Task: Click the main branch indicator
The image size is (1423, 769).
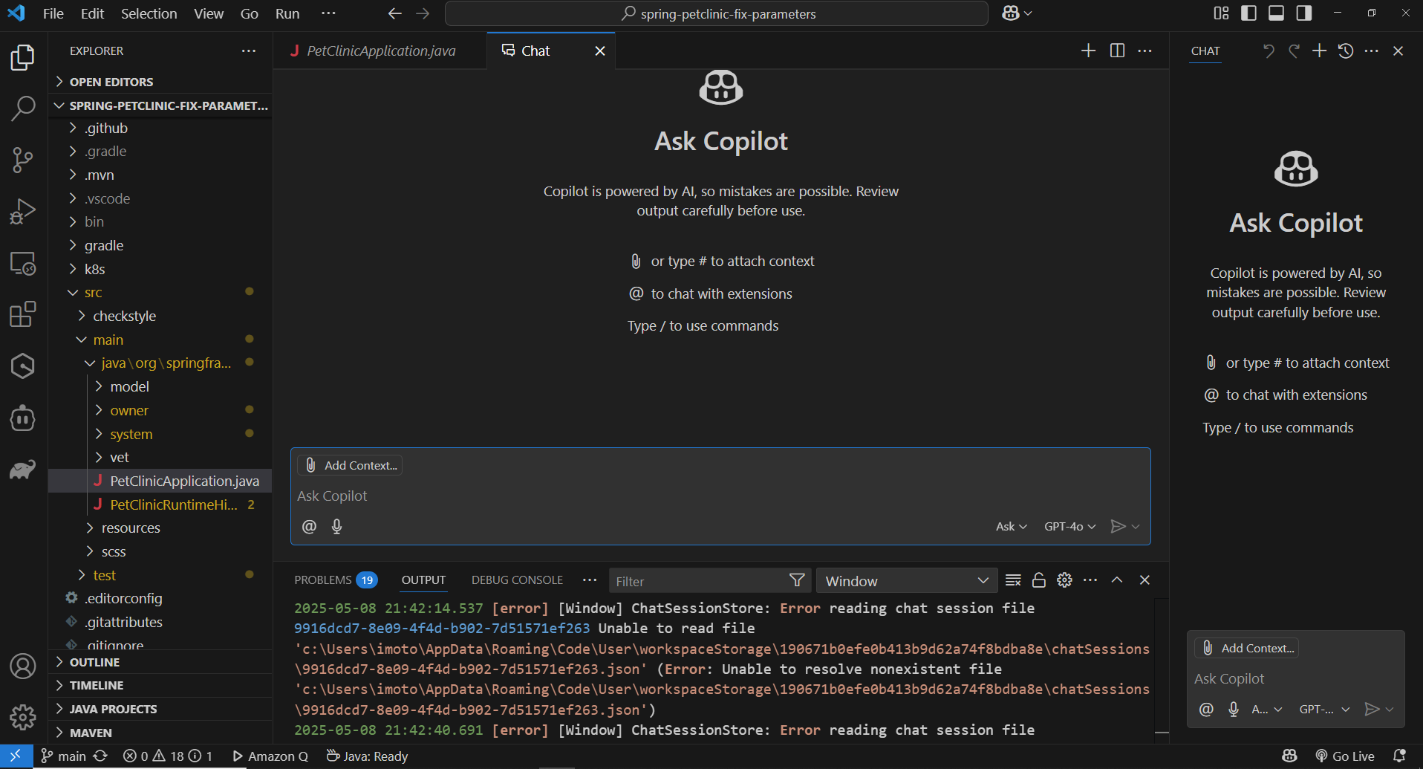Action: 64,756
